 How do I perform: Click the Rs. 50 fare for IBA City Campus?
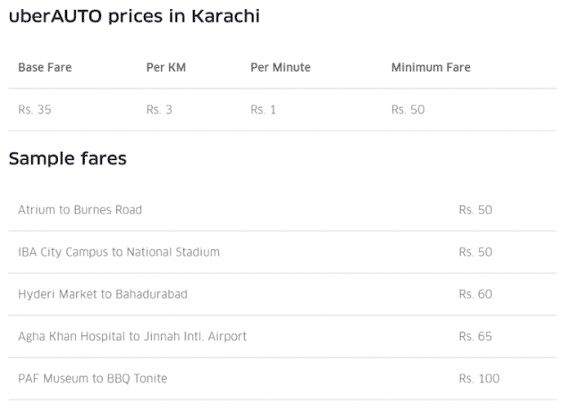(x=475, y=252)
